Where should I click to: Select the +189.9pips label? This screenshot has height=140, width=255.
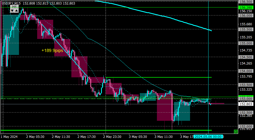52,51
